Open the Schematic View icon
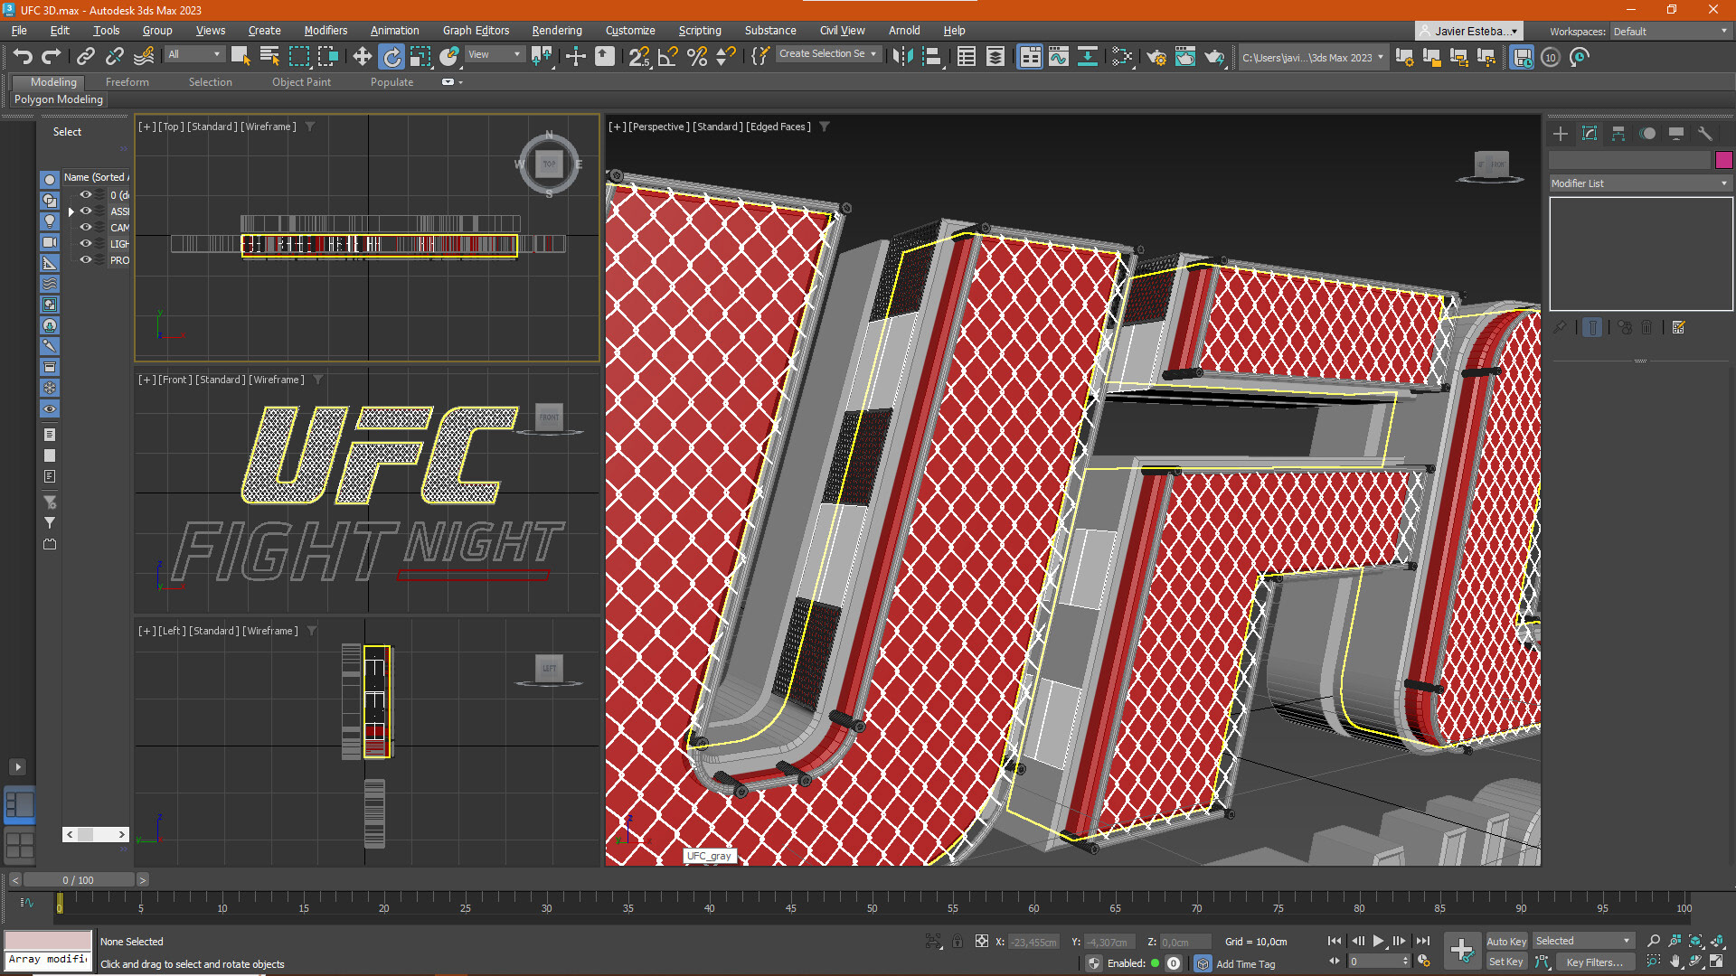1736x976 pixels. point(1088,57)
